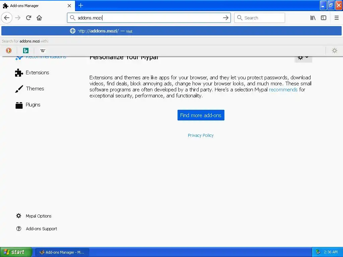Click the globe icon in URL suggestion
The height and width of the screenshot is (257, 343).
click(x=73, y=31)
